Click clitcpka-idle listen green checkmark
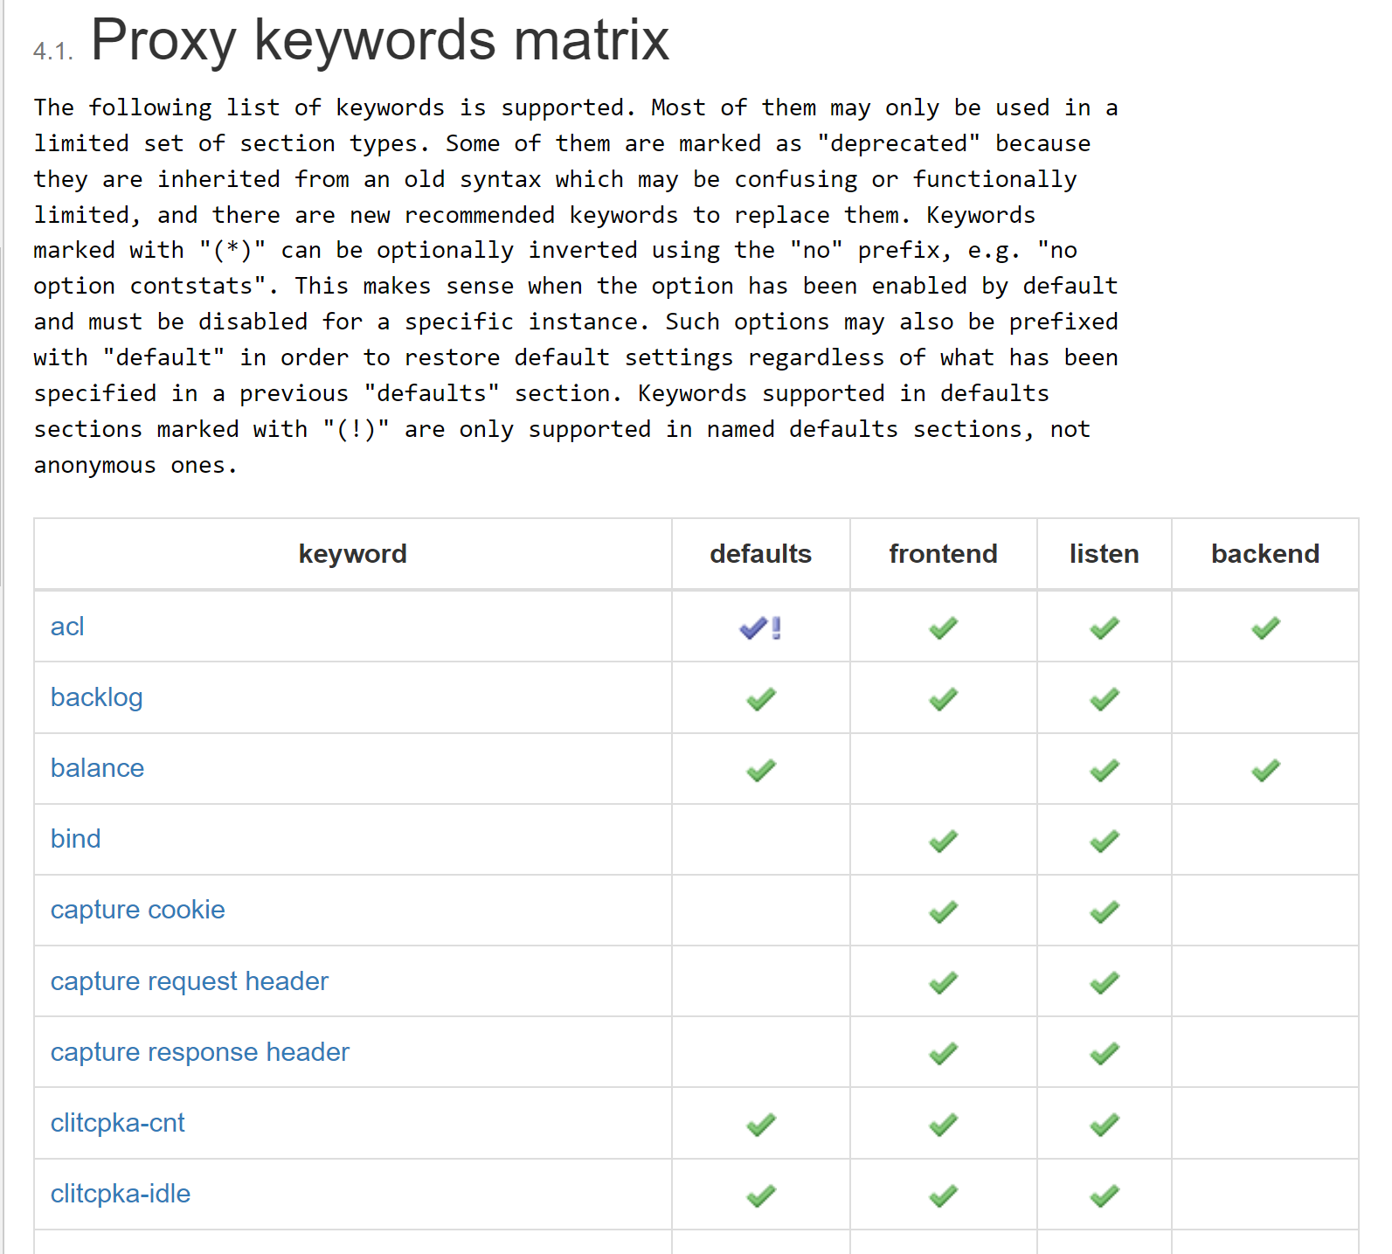The height and width of the screenshot is (1254, 1392). [x=1105, y=1195]
